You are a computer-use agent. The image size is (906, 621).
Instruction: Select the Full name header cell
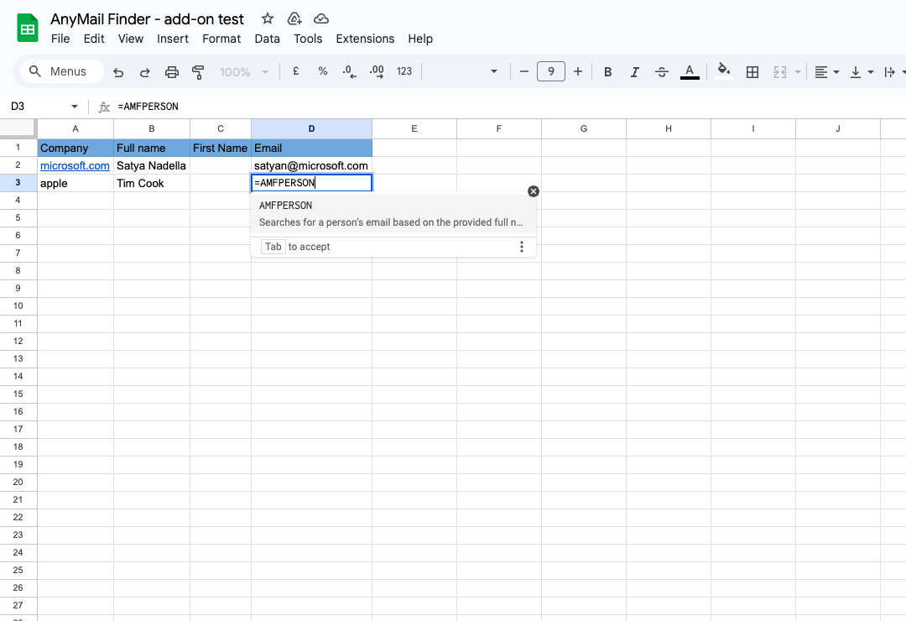click(151, 148)
